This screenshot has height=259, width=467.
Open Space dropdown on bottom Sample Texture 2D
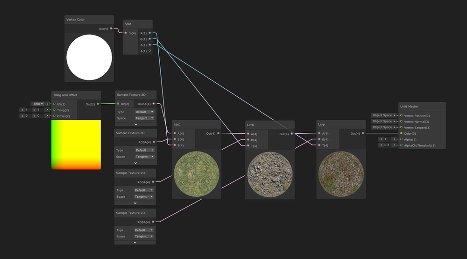click(x=143, y=237)
